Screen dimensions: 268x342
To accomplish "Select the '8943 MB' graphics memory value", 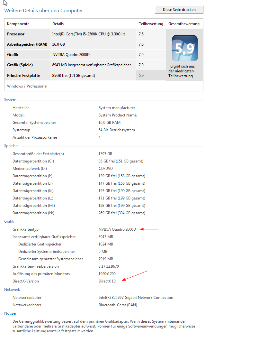I will pos(106,237).
